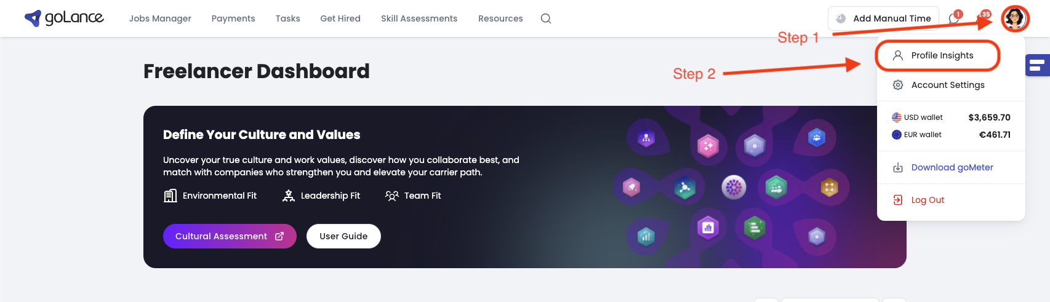Go to Skill Assessments

[419, 18]
